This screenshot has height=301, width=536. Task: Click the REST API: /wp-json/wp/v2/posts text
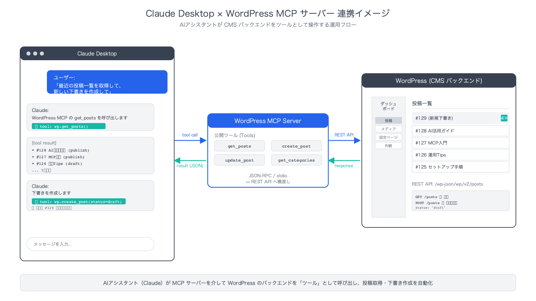[x=448, y=184]
